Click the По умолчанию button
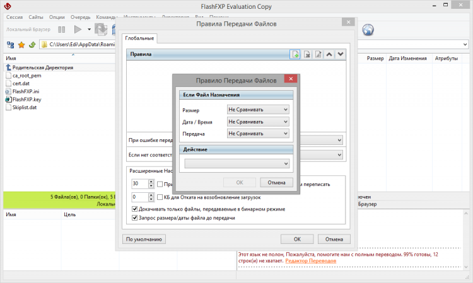473x283 pixels. [x=144, y=239]
